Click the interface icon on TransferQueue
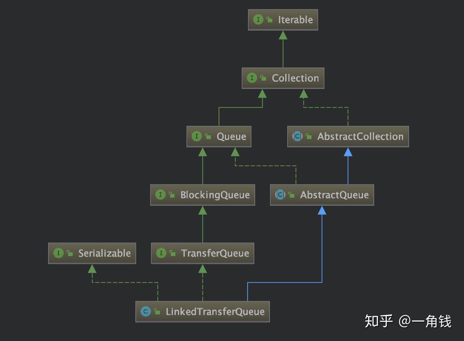464x341 pixels. (x=162, y=253)
